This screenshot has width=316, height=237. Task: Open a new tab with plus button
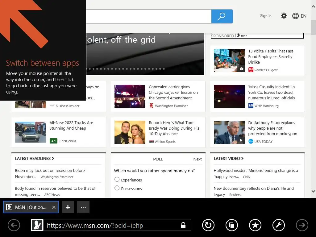pos(68,207)
